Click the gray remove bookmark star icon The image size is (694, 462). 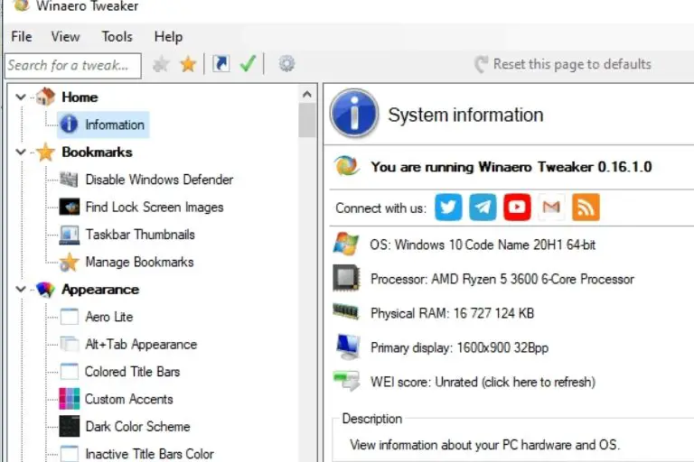point(161,65)
